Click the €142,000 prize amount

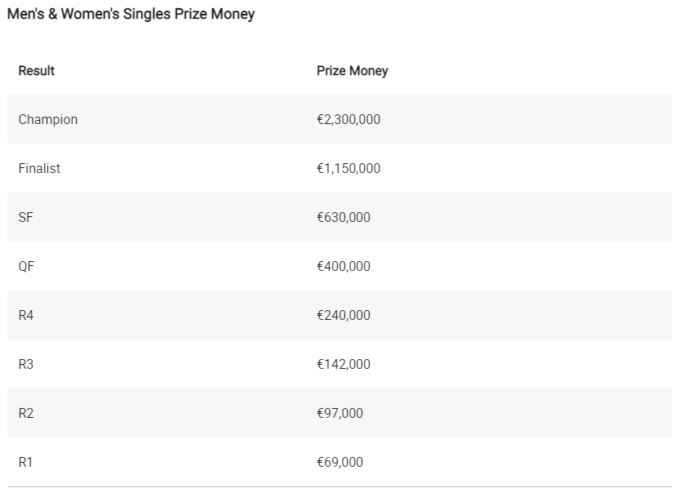(x=343, y=365)
